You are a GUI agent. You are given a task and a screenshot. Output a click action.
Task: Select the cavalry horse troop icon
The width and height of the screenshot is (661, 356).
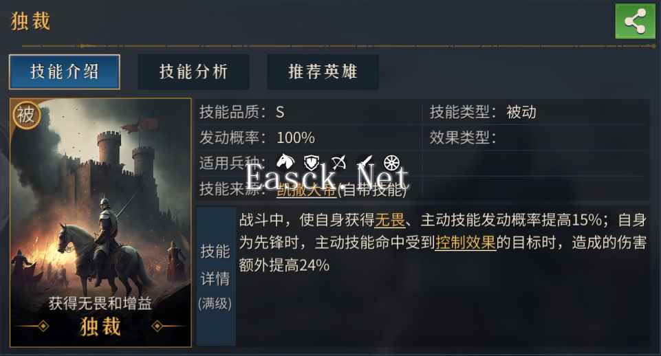285,162
